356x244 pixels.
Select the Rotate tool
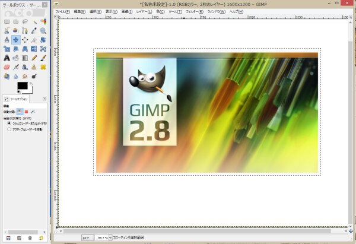[x=43, y=40]
